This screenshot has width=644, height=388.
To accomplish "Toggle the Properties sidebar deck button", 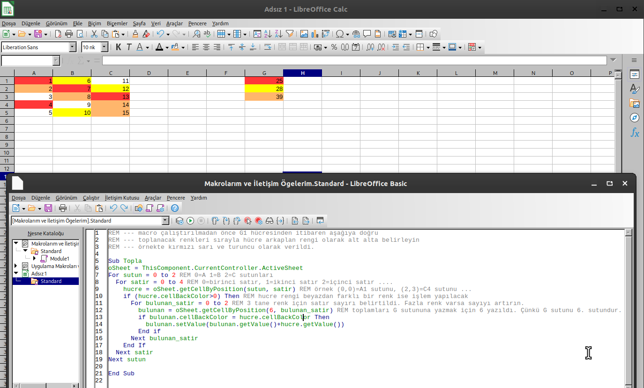I will [x=634, y=75].
